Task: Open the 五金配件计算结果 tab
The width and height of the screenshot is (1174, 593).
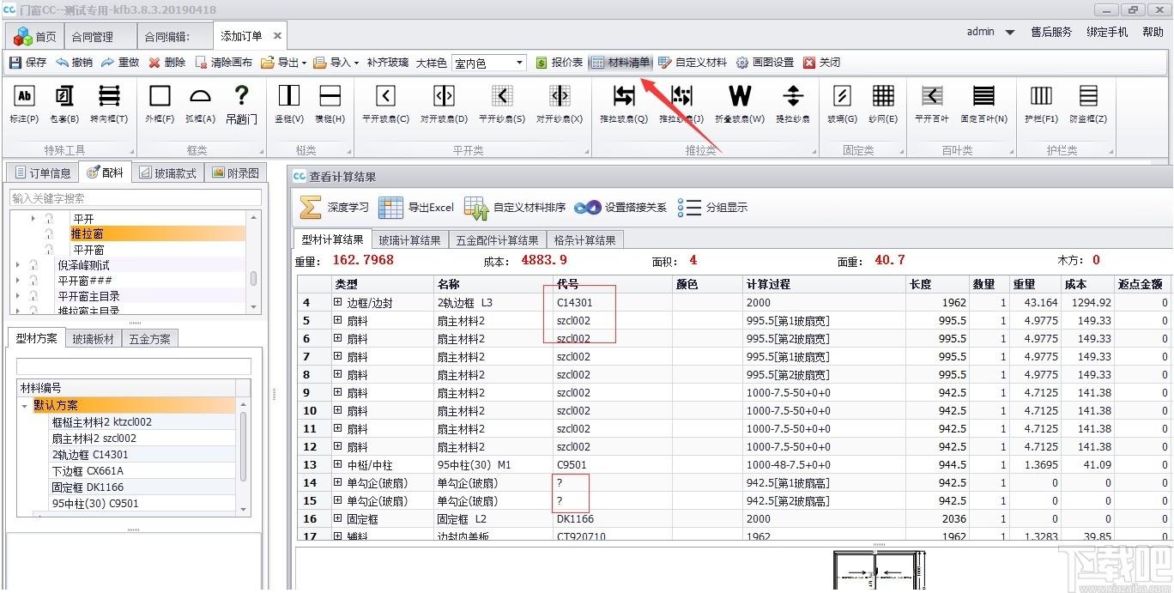Action: pyautogui.click(x=498, y=240)
